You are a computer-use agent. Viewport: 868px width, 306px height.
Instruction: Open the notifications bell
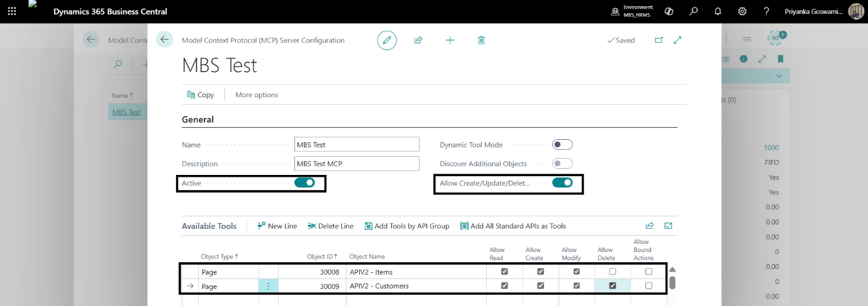tap(718, 11)
